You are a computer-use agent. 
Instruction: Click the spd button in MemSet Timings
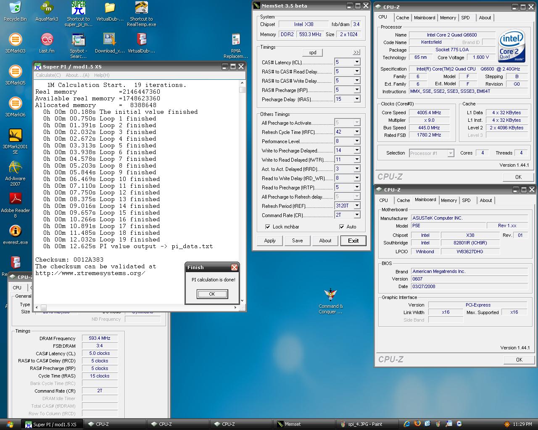pyautogui.click(x=313, y=52)
